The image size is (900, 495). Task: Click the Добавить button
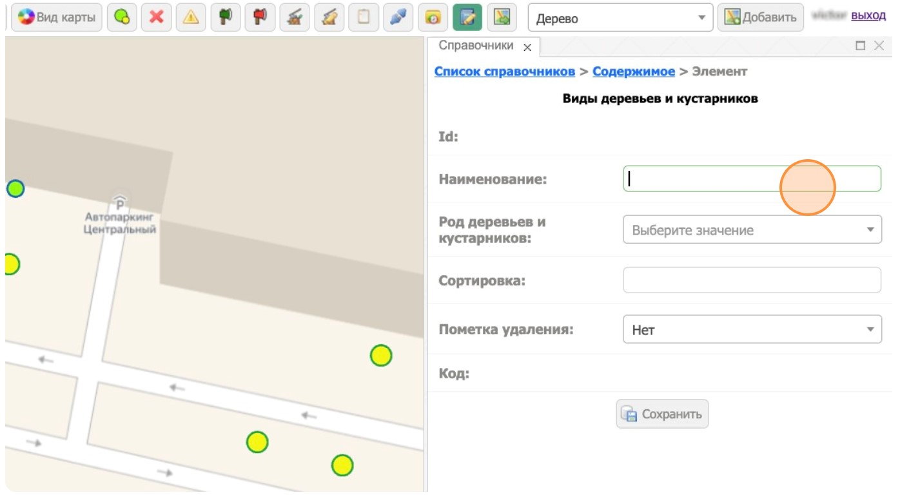click(761, 17)
